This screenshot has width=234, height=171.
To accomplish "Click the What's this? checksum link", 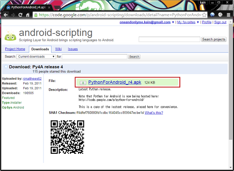I will (x=154, y=113).
